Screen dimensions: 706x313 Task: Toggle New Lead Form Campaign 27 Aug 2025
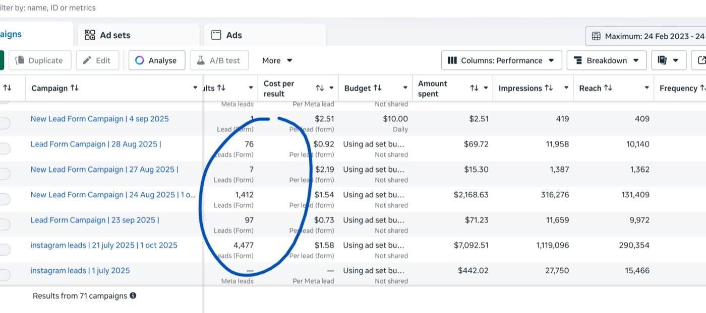(x=4, y=174)
